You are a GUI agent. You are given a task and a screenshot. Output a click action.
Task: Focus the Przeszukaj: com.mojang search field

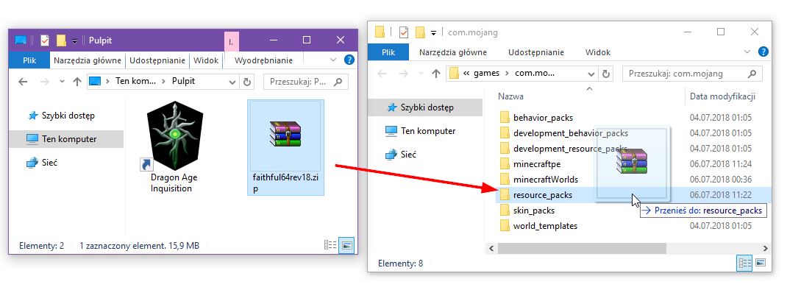pyautogui.click(x=692, y=74)
